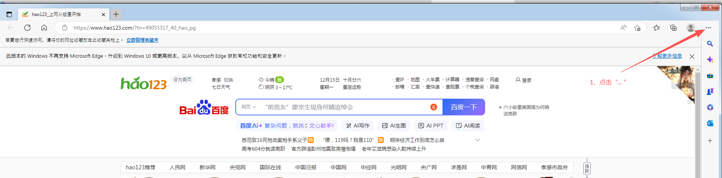Open the 火车票 link

pyautogui.click(x=433, y=80)
